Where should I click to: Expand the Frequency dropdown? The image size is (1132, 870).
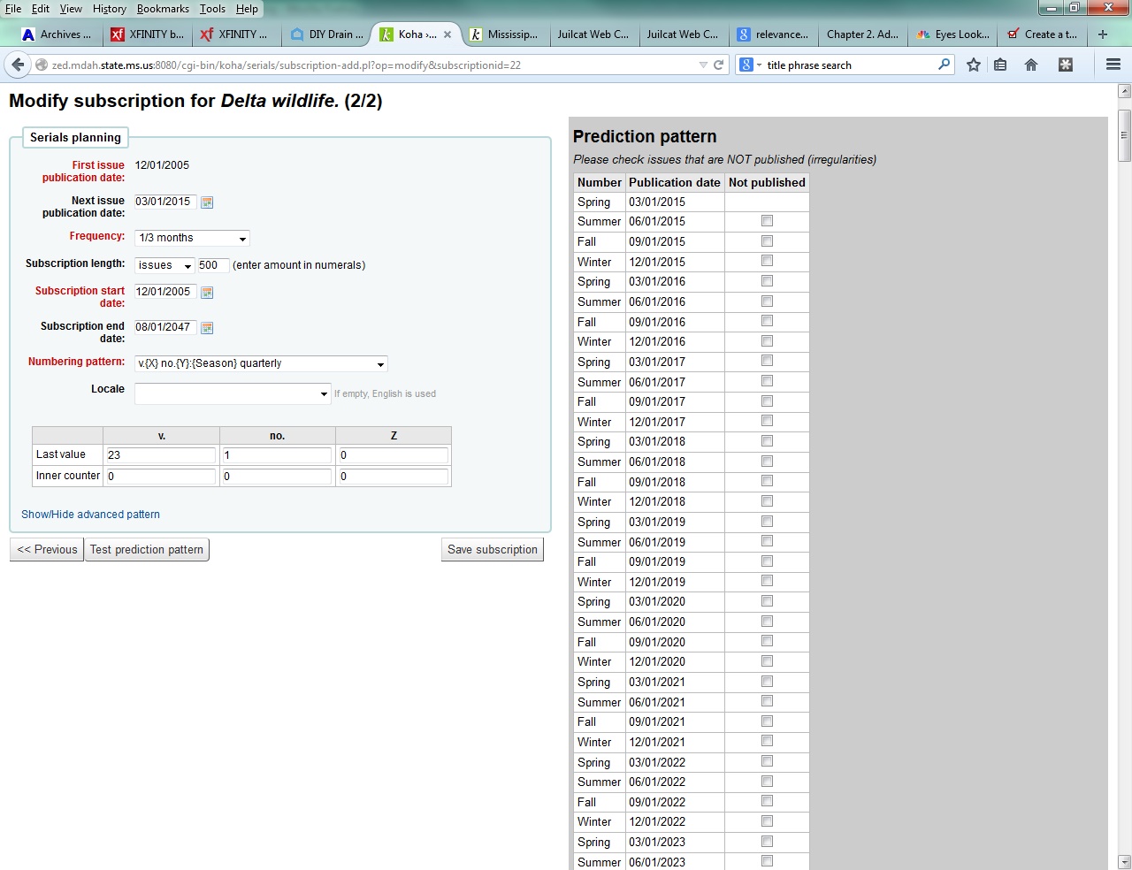click(192, 238)
